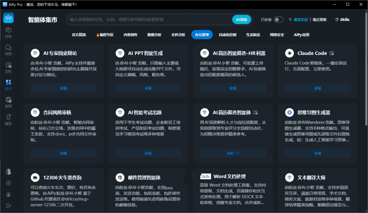Click the vertical scrollbar on right
The width and height of the screenshot is (368, 213).
[x=366, y=68]
